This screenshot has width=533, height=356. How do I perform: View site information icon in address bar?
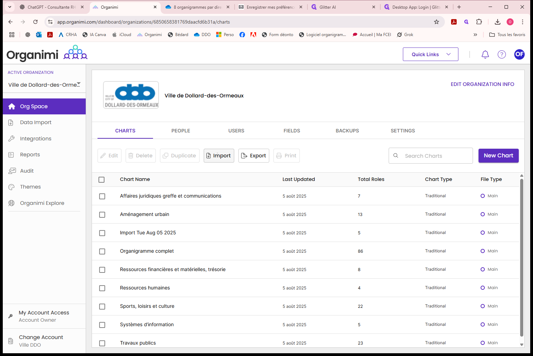(50, 22)
